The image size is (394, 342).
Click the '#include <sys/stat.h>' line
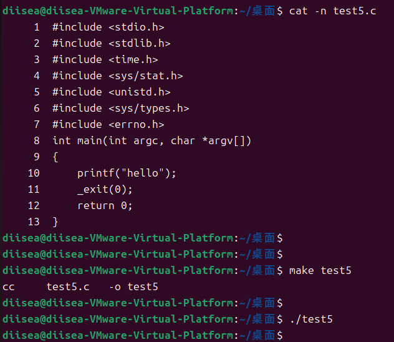(x=118, y=76)
